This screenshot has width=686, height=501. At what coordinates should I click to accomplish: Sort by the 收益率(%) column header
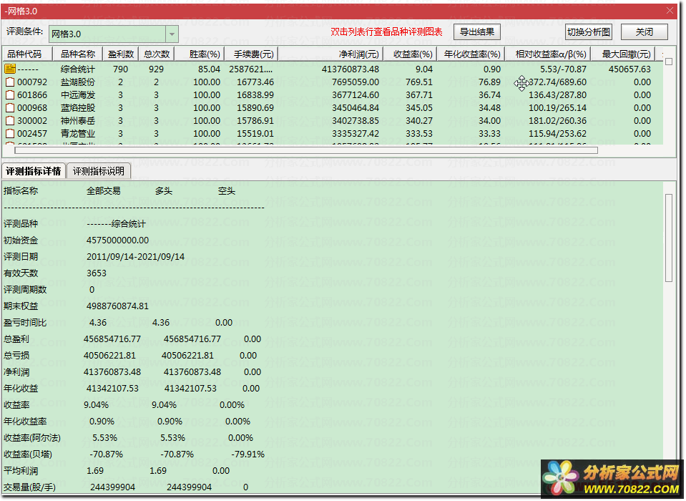pyautogui.click(x=411, y=54)
